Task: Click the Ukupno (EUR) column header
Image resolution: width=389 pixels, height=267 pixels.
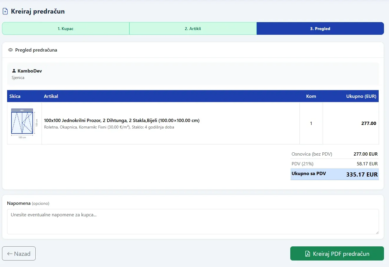Action: click(x=361, y=96)
